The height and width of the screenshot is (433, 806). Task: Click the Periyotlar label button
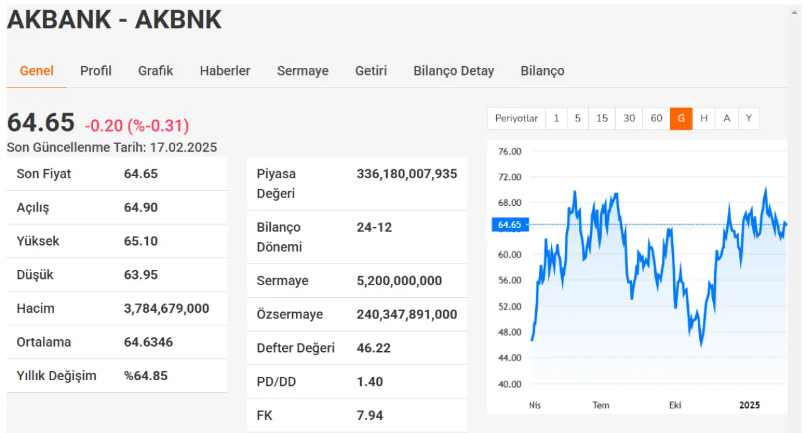[516, 118]
